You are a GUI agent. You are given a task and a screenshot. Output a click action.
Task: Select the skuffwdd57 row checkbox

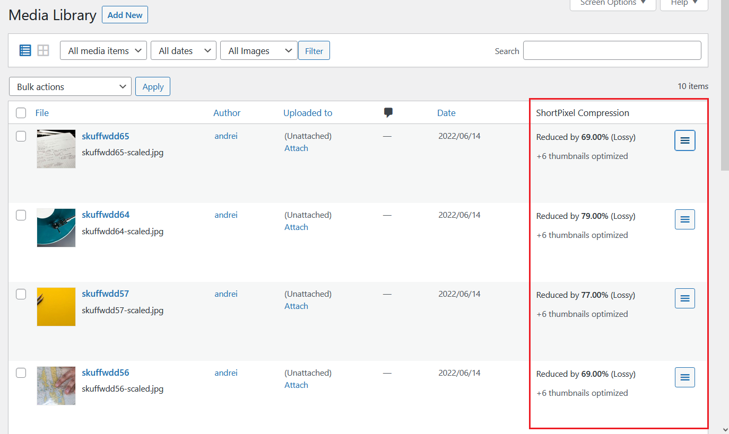(x=21, y=294)
